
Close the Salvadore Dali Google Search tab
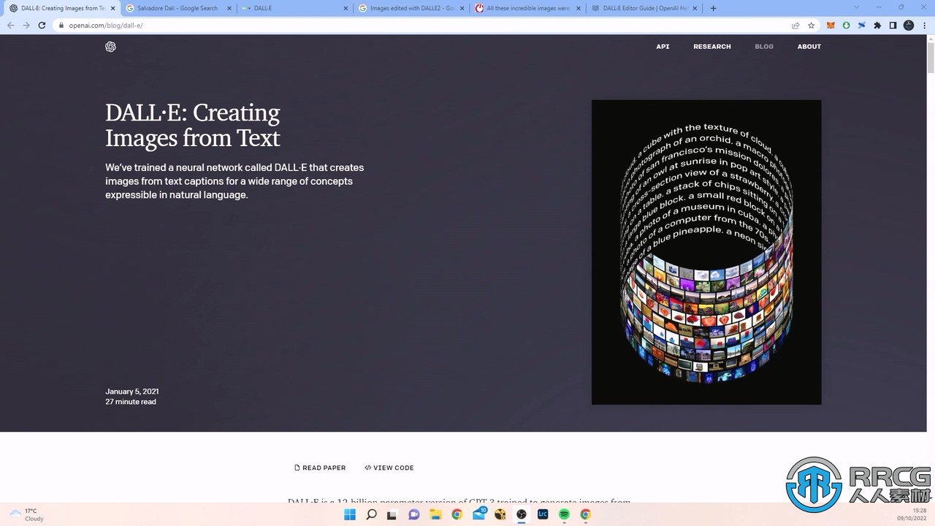(x=229, y=8)
